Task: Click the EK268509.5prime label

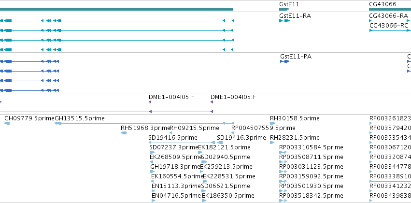Action: point(176,157)
